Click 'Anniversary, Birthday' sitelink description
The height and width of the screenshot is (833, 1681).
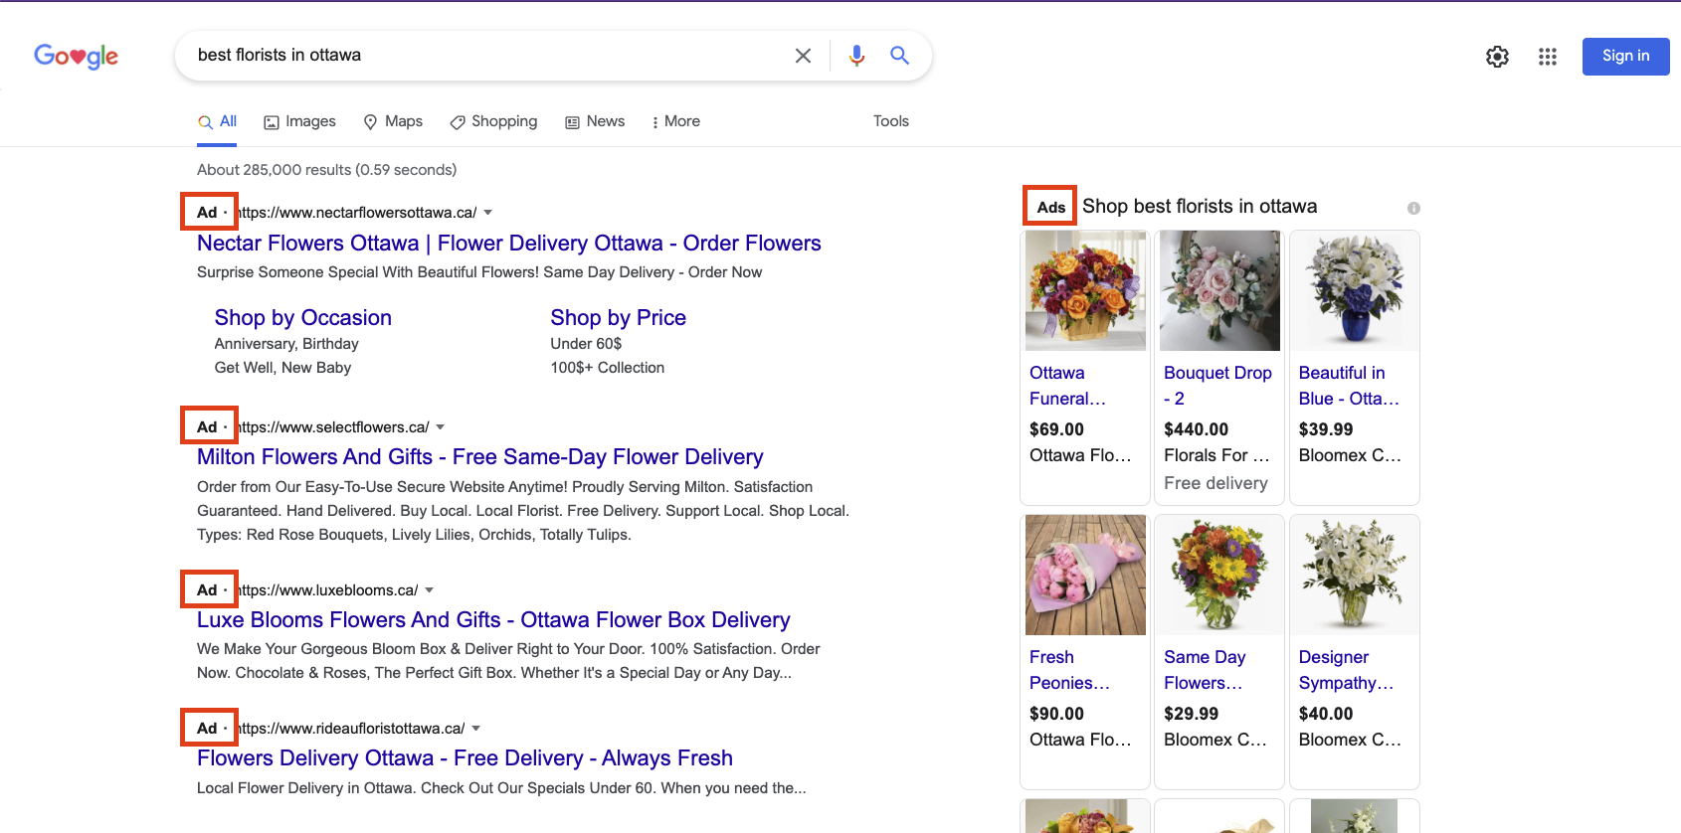click(x=286, y=344)
